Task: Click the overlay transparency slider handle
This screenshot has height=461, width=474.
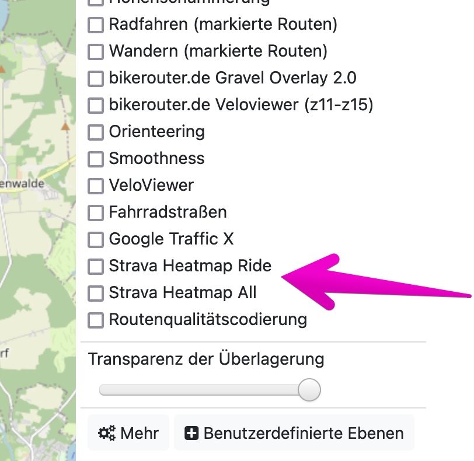Action: [309, 390]
